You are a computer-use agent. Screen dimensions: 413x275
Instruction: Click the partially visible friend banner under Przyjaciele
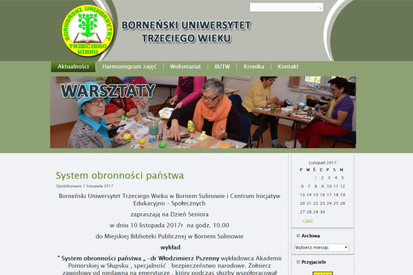(323, 273)
